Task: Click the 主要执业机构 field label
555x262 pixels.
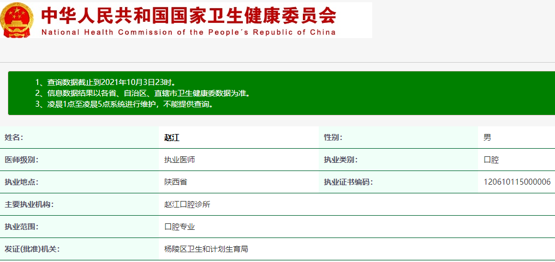Action: coord(29,205)
